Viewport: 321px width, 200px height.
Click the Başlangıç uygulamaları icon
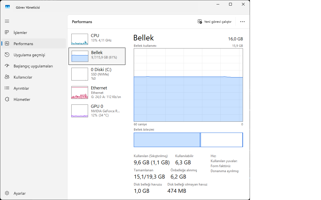7,66
